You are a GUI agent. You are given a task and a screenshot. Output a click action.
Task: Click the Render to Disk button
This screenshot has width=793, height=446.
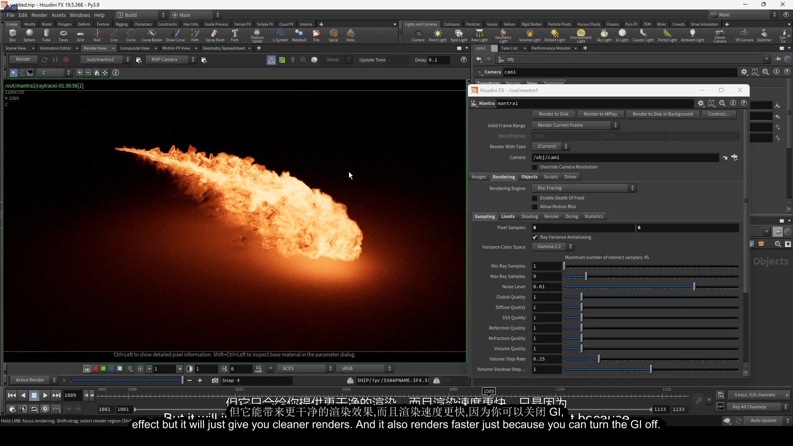click(x=553, y=114)
